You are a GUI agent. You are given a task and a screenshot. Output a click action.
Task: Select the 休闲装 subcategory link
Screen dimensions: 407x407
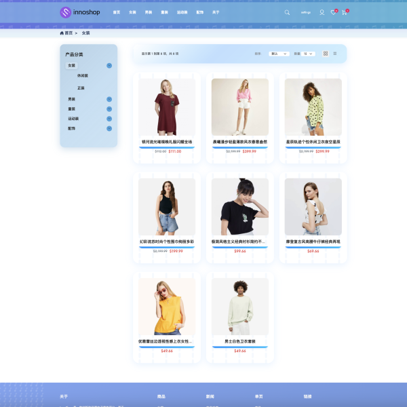tap(83, 76)
